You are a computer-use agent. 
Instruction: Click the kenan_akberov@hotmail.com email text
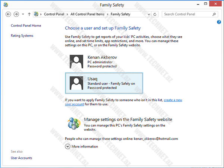[156, 139]
